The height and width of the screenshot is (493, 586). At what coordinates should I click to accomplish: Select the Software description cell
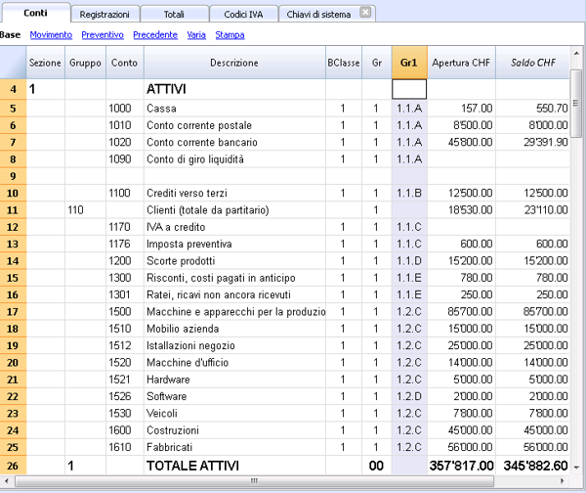point(234,396)
